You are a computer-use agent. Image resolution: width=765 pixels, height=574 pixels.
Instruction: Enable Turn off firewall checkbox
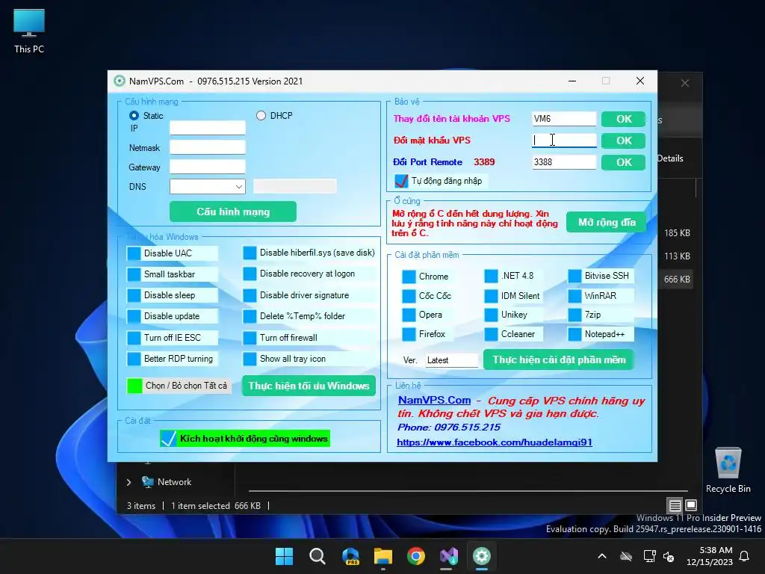[250, 338]
